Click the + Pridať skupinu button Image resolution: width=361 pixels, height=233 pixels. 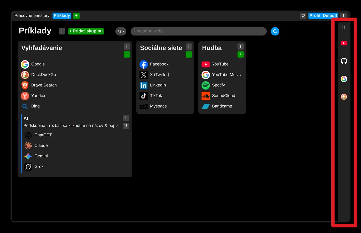[x=86, y=31]
